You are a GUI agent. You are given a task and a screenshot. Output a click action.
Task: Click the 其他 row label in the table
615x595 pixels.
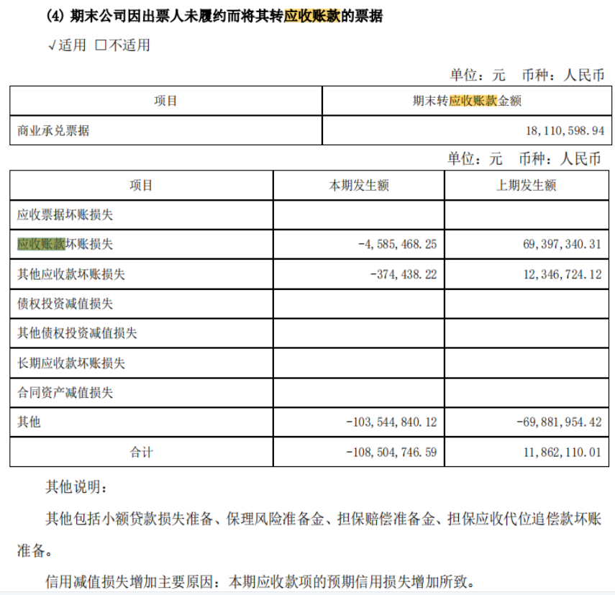click(29, 422)
